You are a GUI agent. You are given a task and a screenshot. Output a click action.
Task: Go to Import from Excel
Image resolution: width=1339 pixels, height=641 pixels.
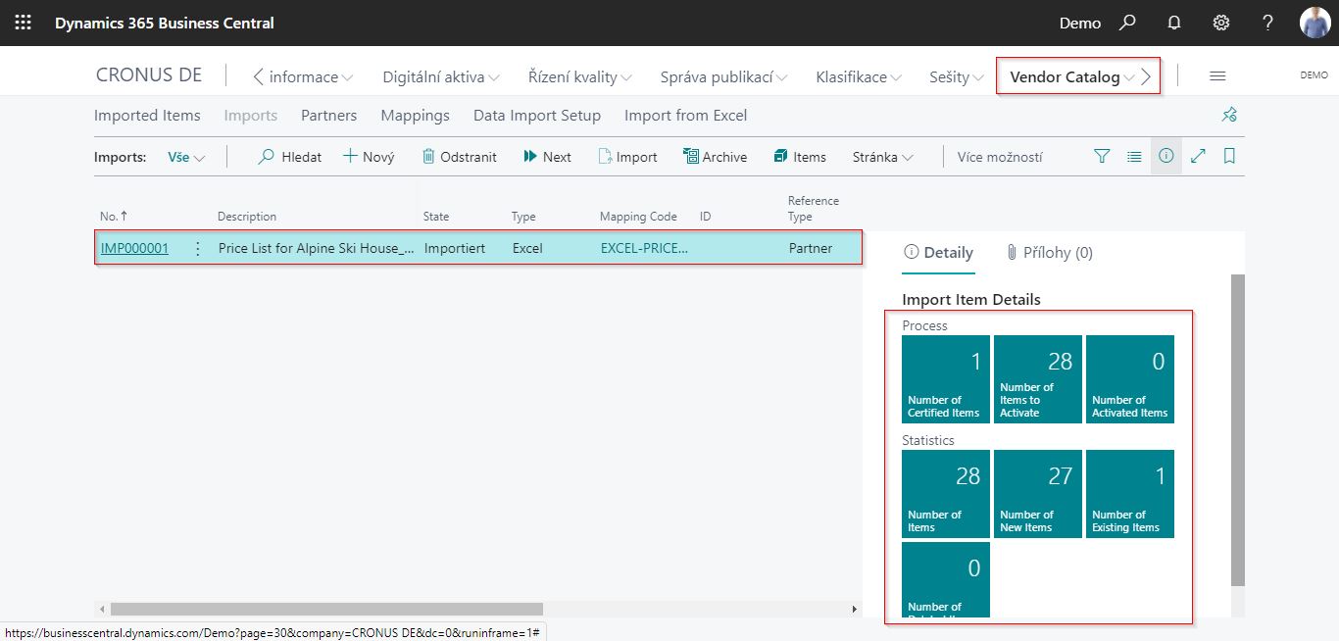click(686, 116)
